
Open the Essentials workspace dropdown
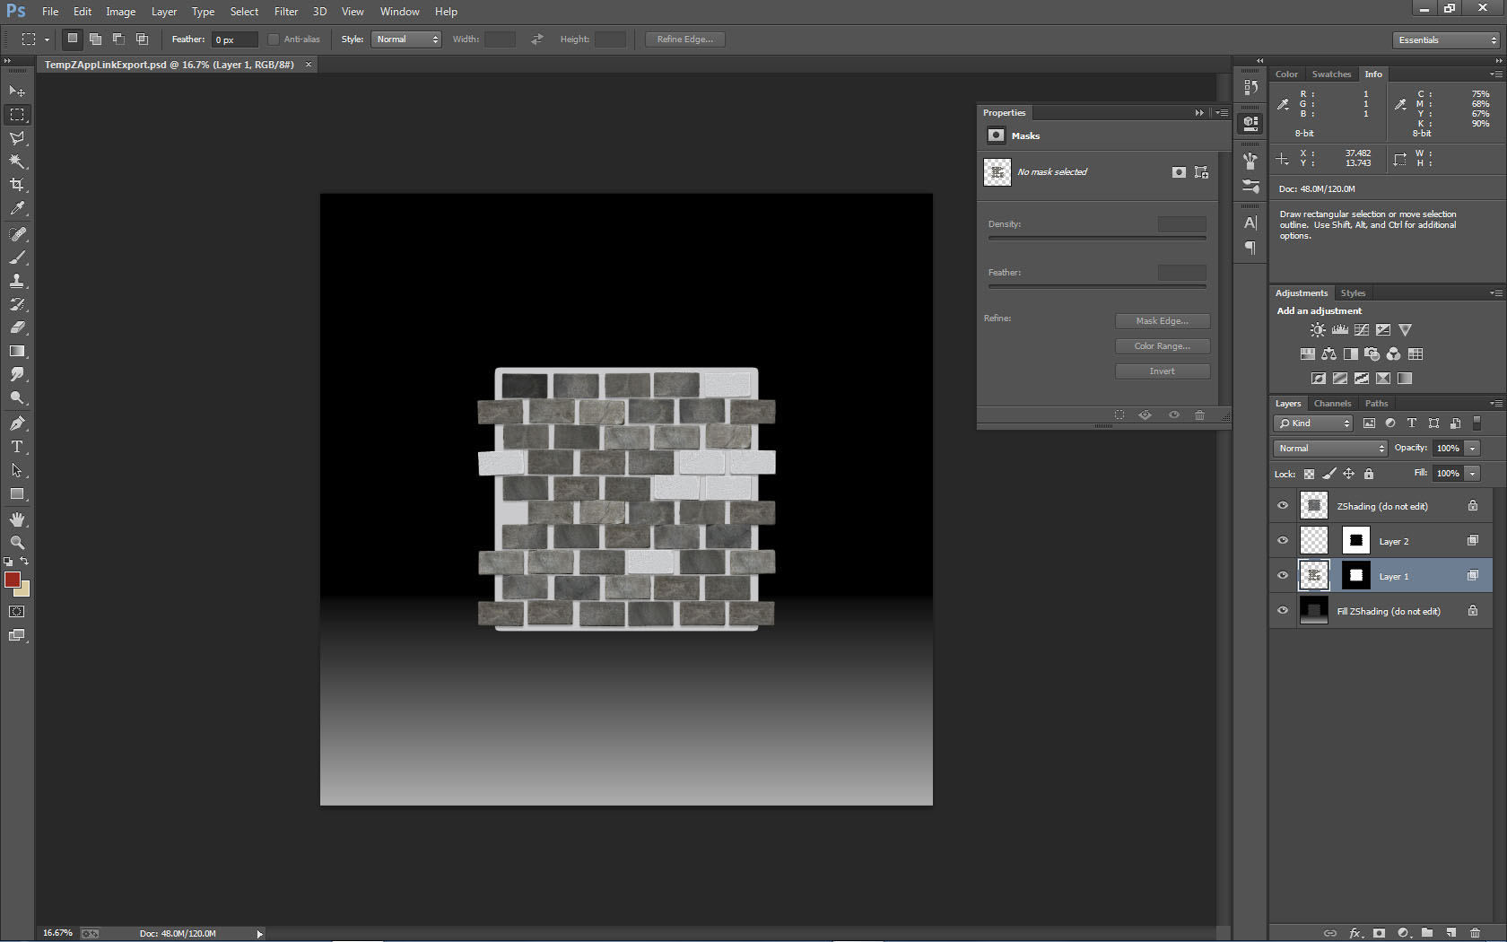(1446, 39)
